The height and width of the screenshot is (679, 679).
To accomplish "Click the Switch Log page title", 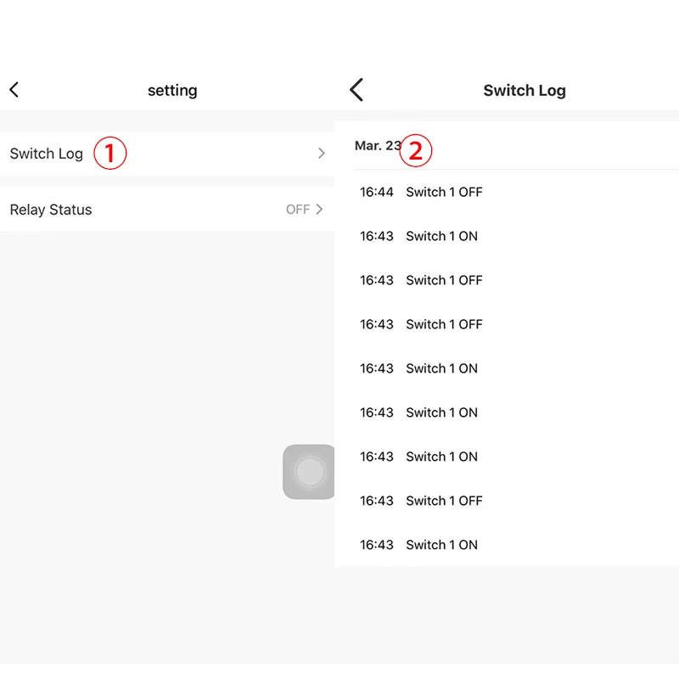I will point(525,91).
